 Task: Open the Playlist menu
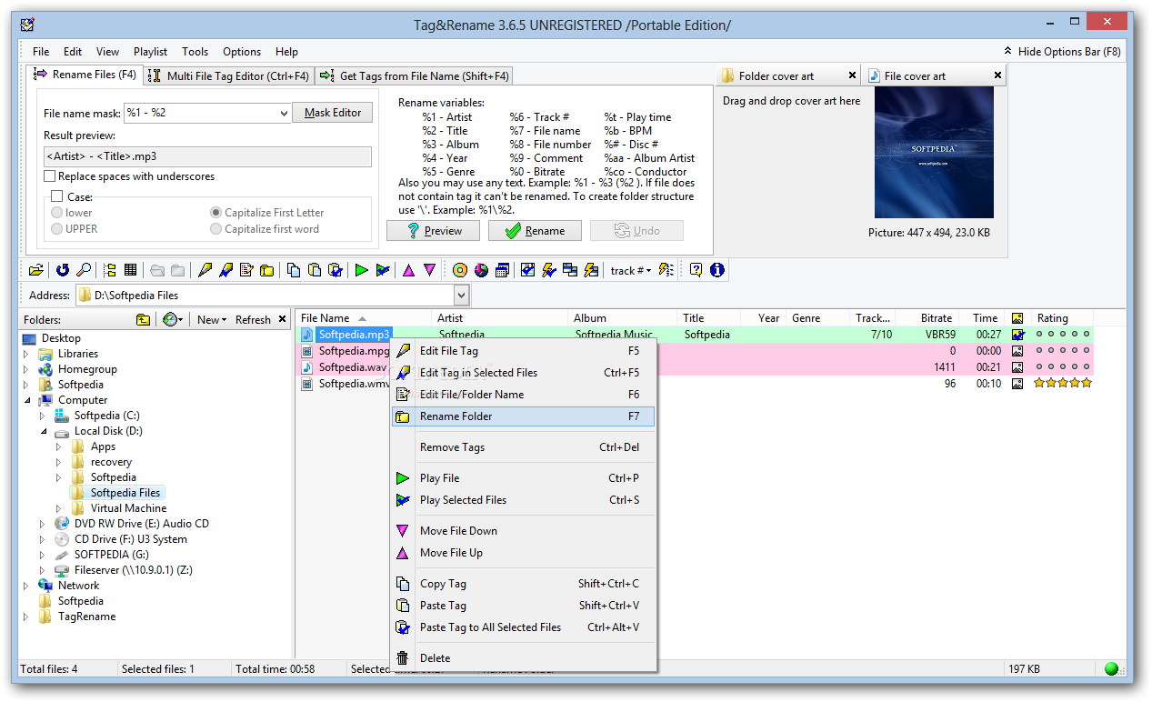(151, 52)
